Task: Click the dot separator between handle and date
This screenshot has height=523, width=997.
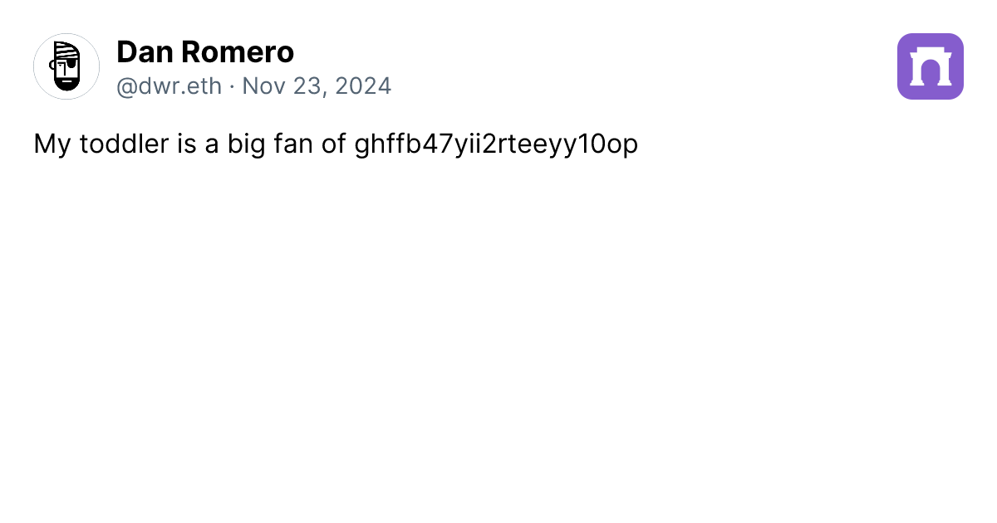Action: (232, 86)
